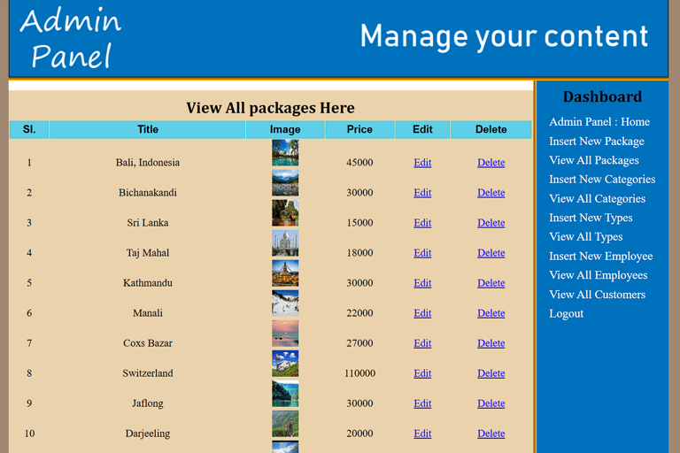The height and width of the screenshot is (453, 680).
Task: Click the Kathmandu thumbnail image
Action: pos(285,273)
